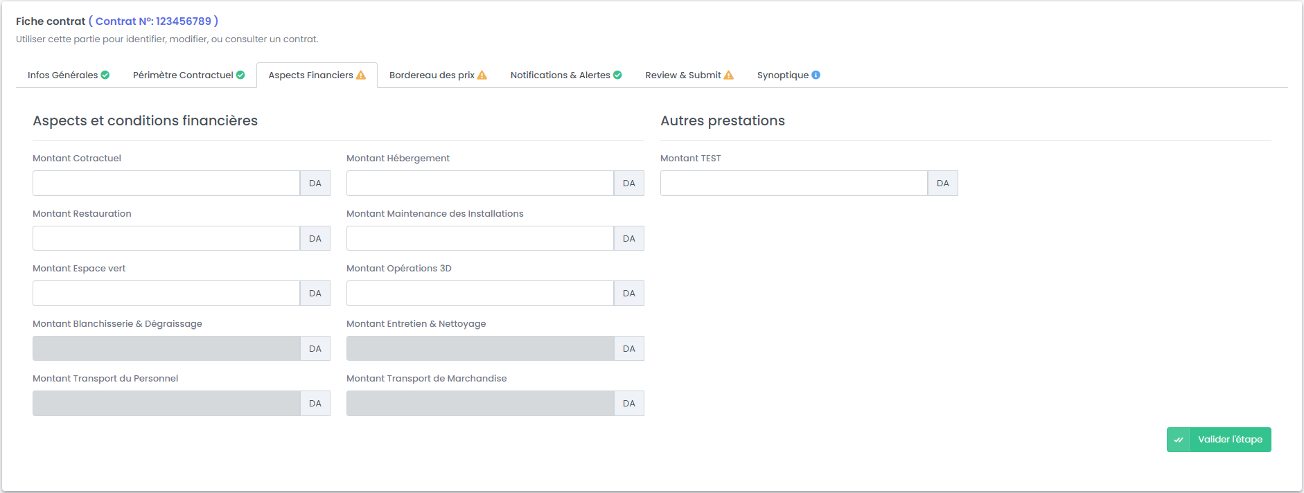Click the Montant TEST input field
The image size is (1304, 493).
tap(794, 183)
